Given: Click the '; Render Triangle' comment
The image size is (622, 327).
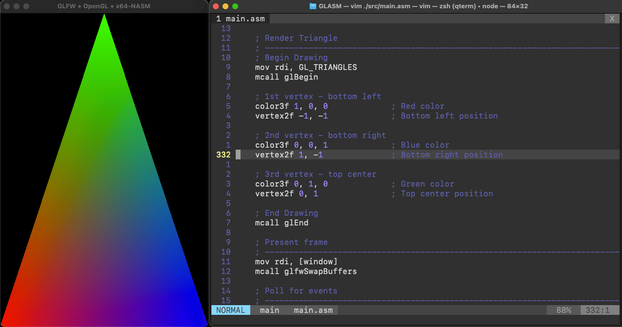Looking at the screenshot, I should (296, 38).
